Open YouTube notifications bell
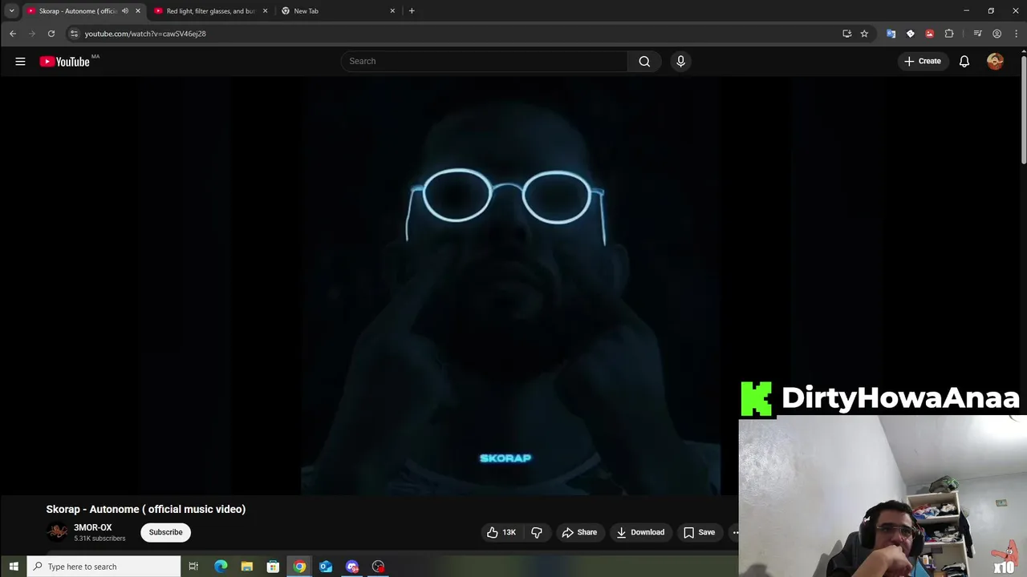This screenshot has width=1027, height=577. (x=964, y=61)
